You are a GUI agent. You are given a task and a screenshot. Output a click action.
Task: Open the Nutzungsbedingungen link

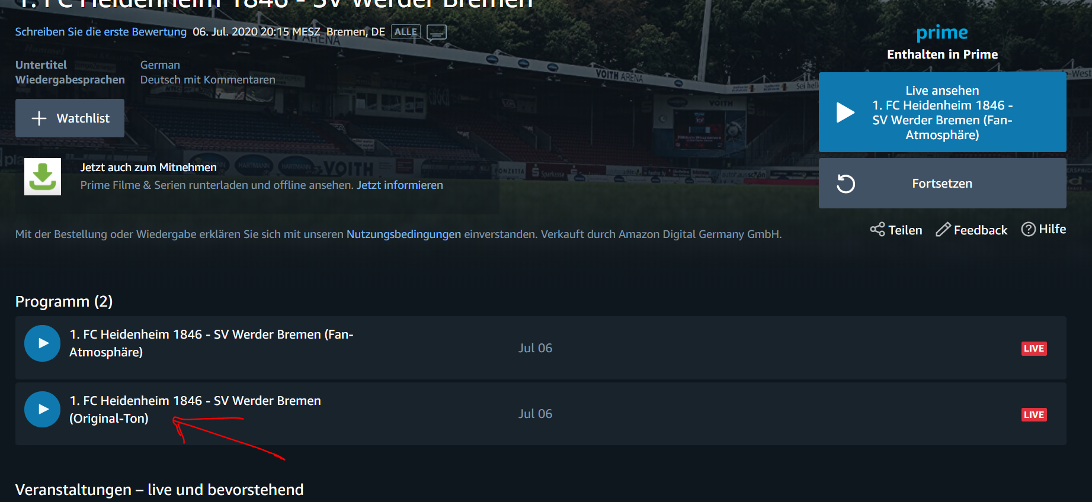tap(404, 234)
